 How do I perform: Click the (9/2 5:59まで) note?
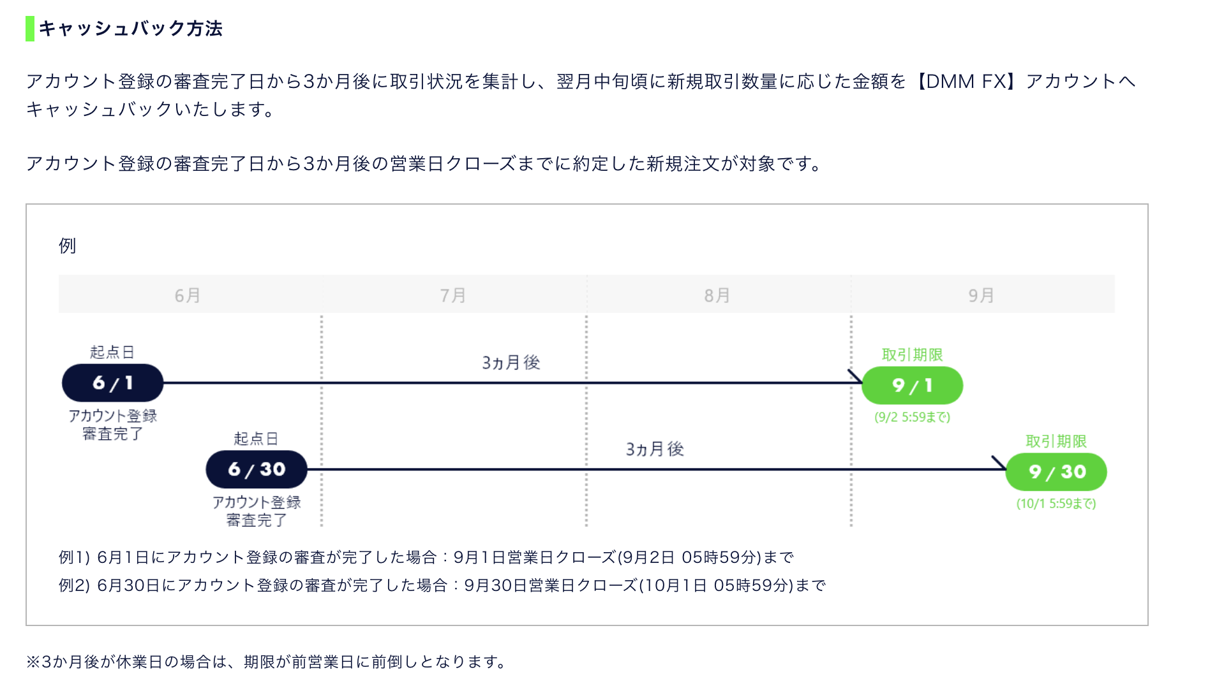click(912, 417)
